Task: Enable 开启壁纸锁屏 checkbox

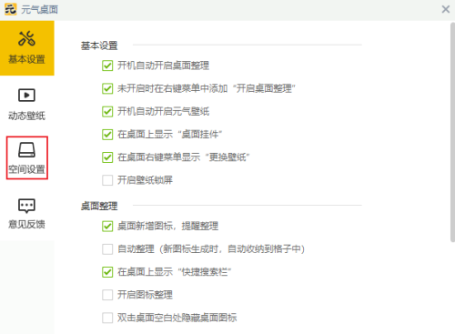Action: point(107,180)
